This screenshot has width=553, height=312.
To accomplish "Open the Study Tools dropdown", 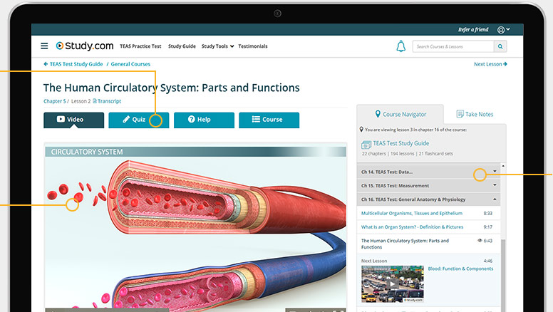I will tap(217, 46).
